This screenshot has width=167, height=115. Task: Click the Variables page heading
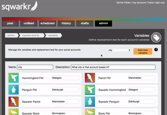[142, 36]
